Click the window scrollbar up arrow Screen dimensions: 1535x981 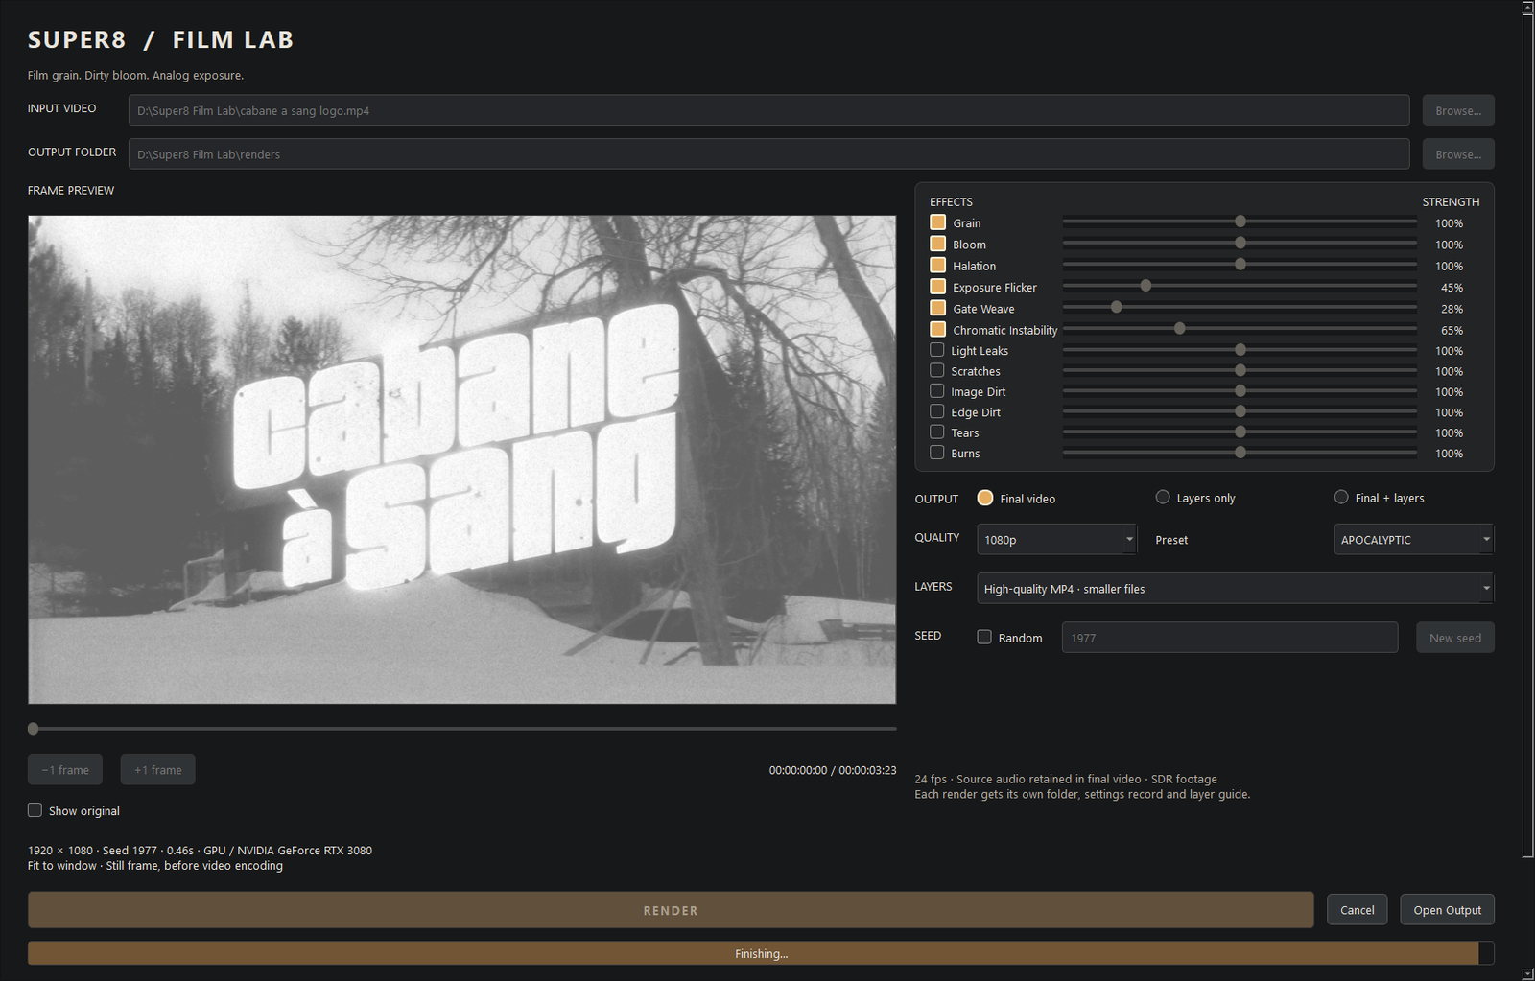[1527, 7]
